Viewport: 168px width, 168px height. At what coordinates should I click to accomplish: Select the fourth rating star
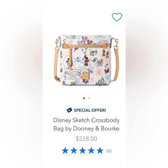pyautogui.click(x=91, y=151)
